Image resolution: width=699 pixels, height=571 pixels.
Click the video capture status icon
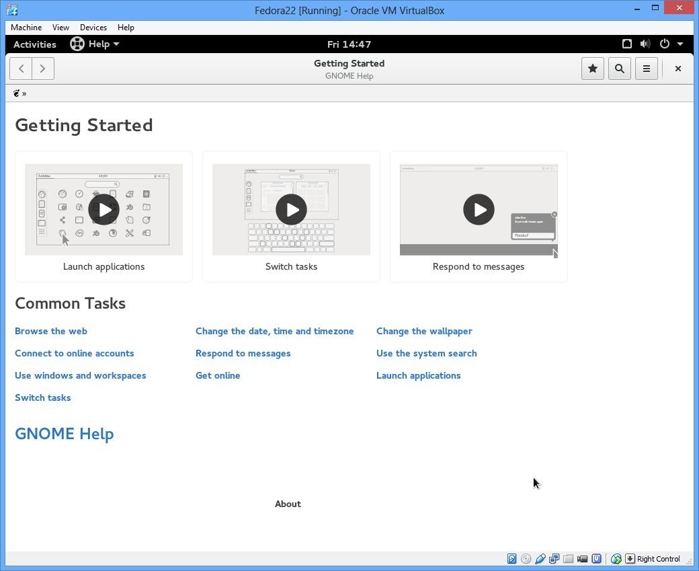(x=582, y=558)
